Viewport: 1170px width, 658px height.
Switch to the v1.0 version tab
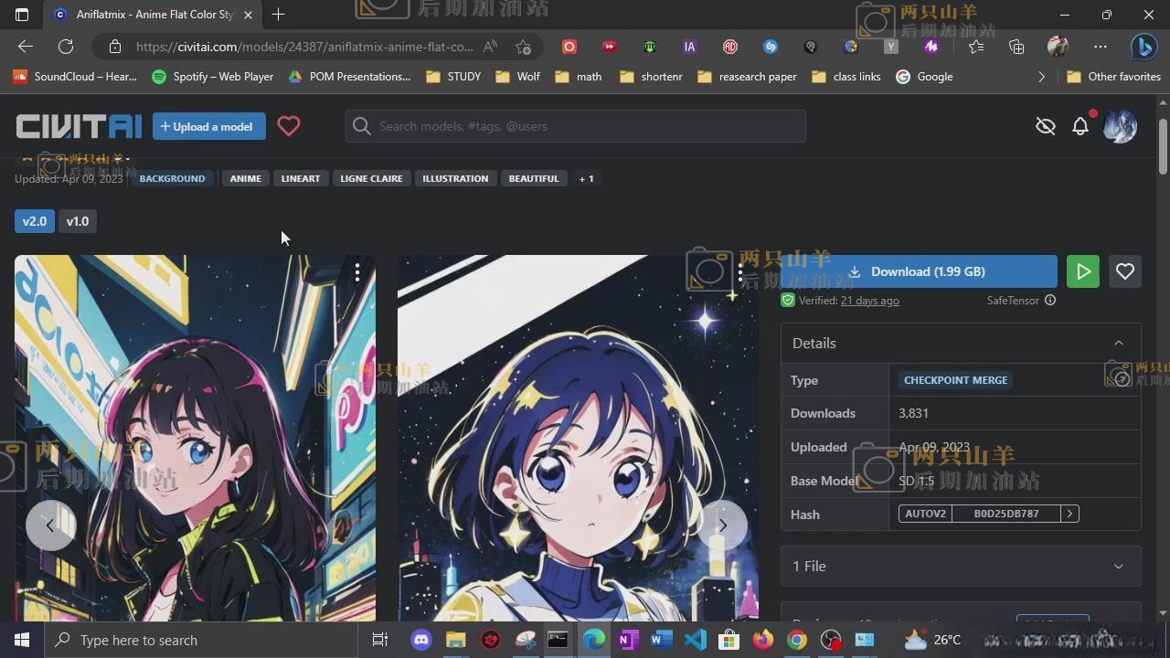tap(78, 221)
